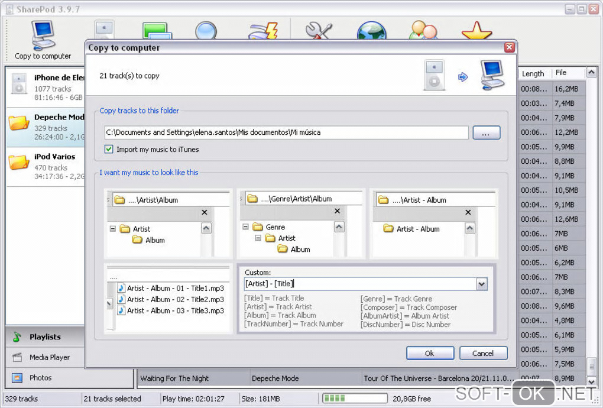This screenshot has width=603, height=408.
Task: Click the two people users toolbar icon
Action: pyautogui.click(x=423, y=30)
